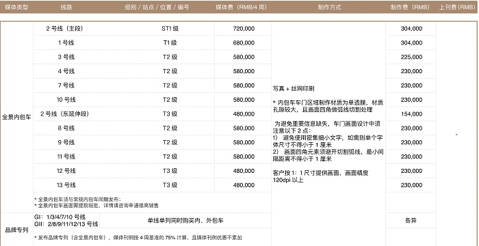Click the 媒体费 (RMB/4 周) header
The height and width of the screenshot is (246, 479).
(241, 8)
